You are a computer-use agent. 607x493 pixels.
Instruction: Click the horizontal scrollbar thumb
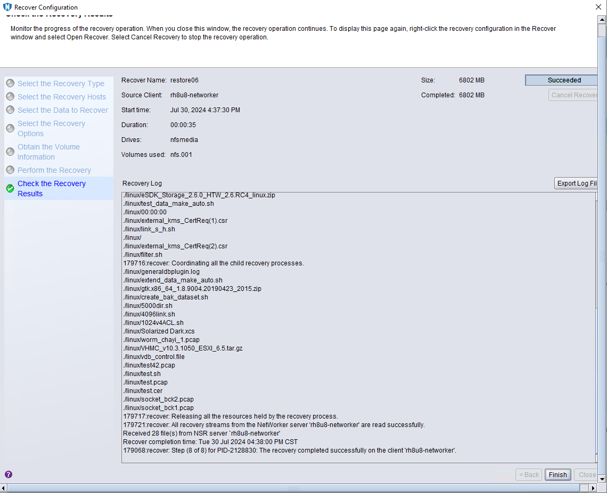293,488
